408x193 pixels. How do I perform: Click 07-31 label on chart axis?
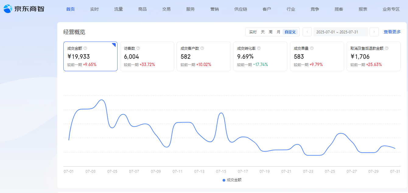point(395,171)
